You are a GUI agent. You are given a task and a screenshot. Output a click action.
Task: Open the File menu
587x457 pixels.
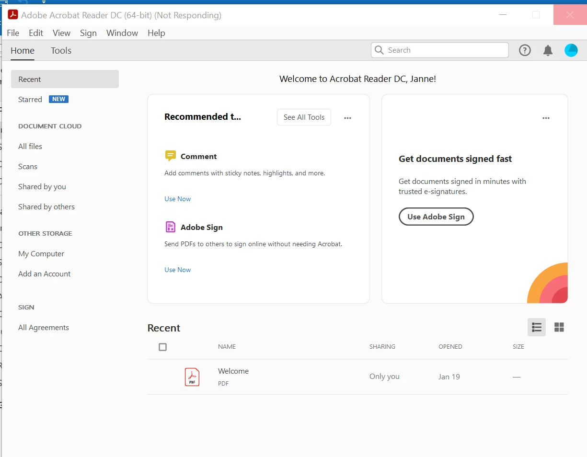pos(13,33)
